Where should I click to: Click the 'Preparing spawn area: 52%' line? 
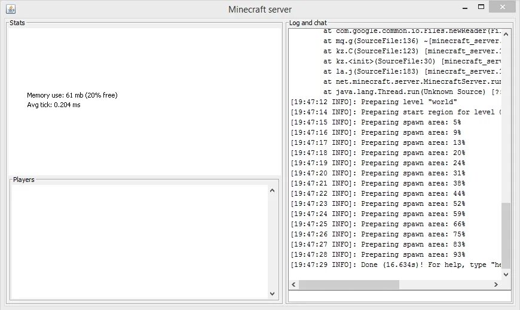point(378,204)
